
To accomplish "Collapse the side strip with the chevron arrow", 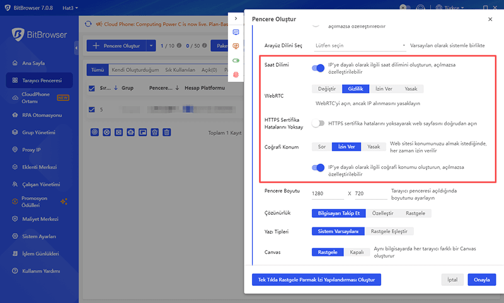I will [x=236, y=19].
